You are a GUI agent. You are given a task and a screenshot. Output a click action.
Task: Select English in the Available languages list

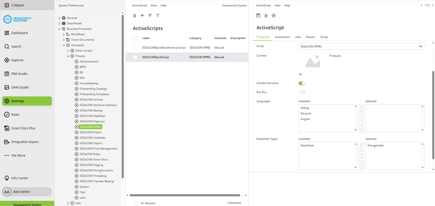[x=305, y=119]
